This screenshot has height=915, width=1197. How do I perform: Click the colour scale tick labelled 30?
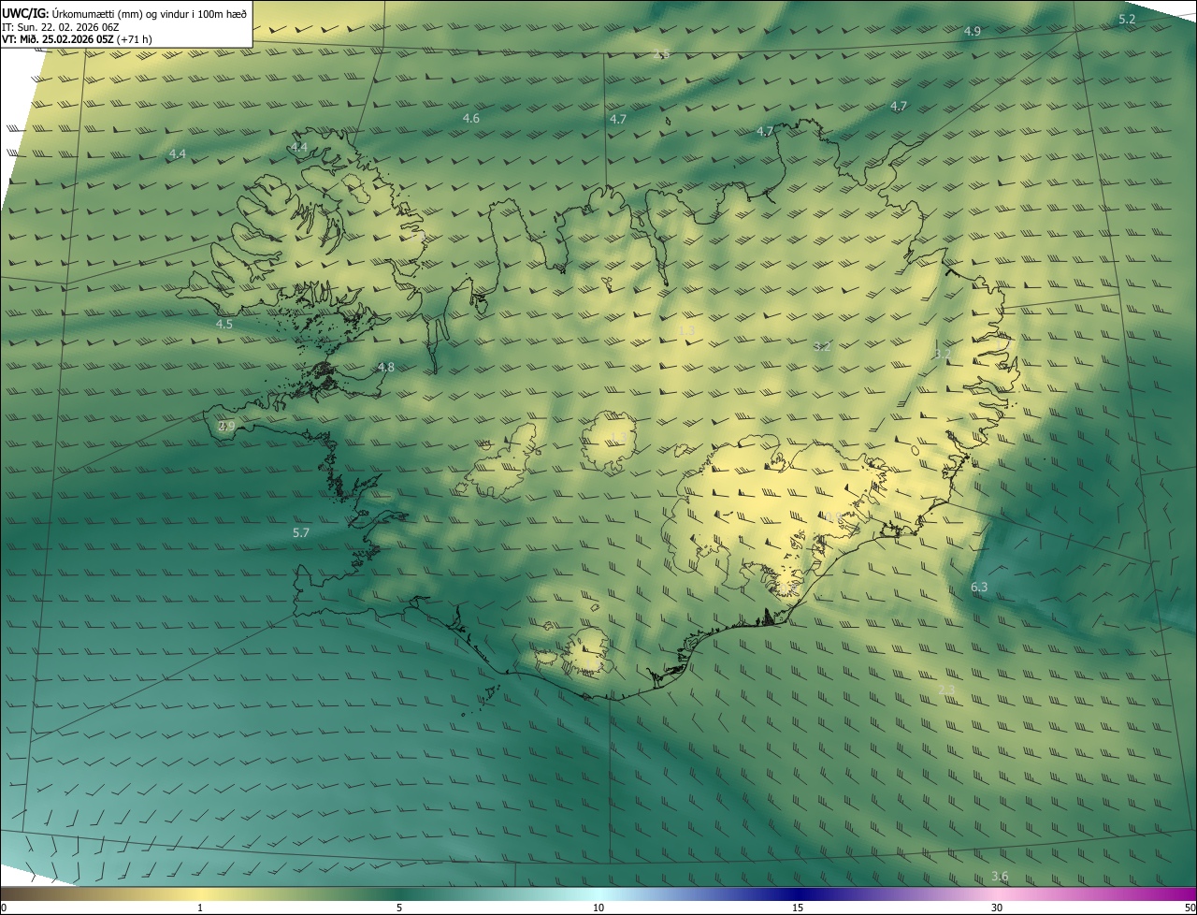coord(997,908)
